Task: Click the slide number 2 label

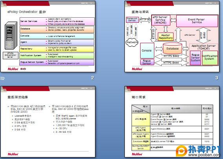Action: coord(93,78)
